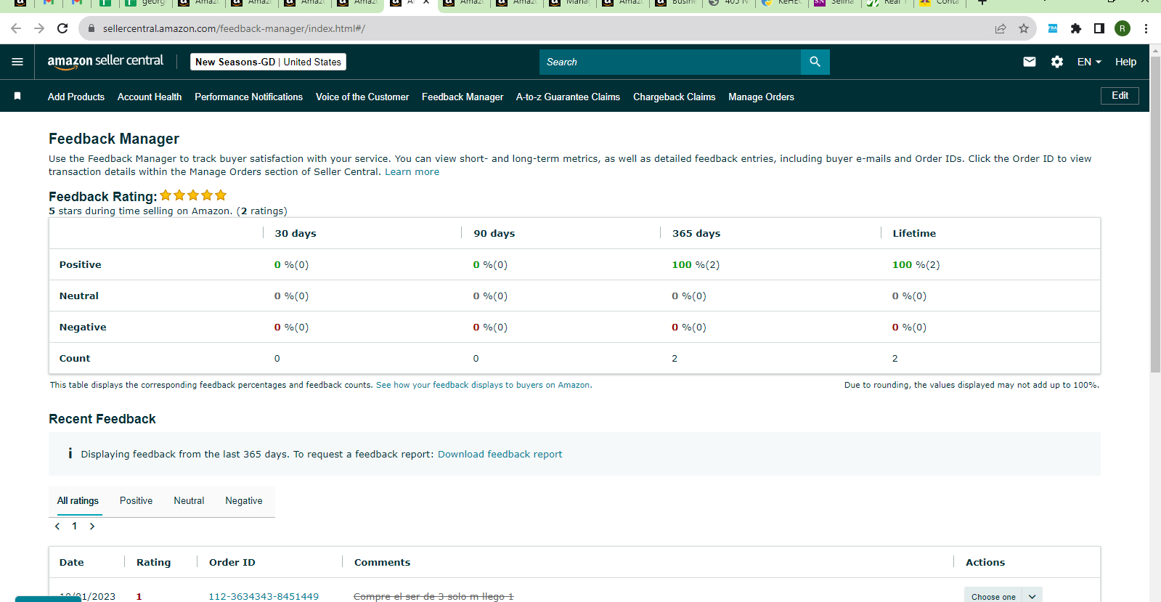Go back with the browser back arrow
1161x602 pixels.
coord(16,28)
